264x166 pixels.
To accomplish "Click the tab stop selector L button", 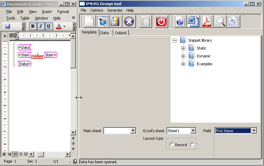I will pos(5,35).
